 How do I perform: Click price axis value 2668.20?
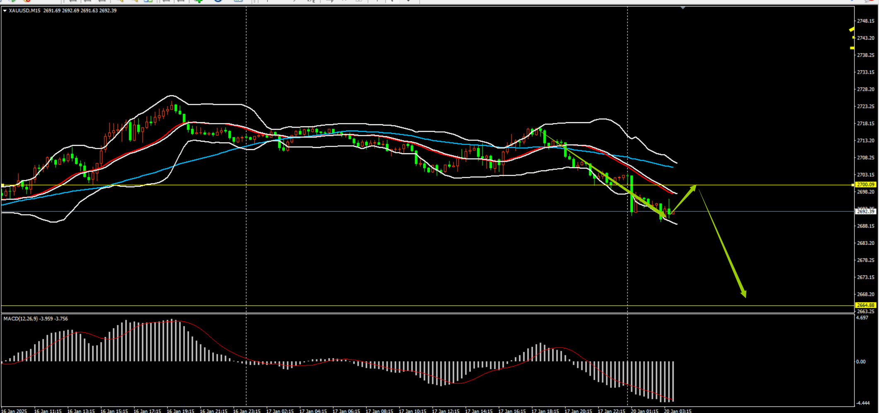coord(866,295)
